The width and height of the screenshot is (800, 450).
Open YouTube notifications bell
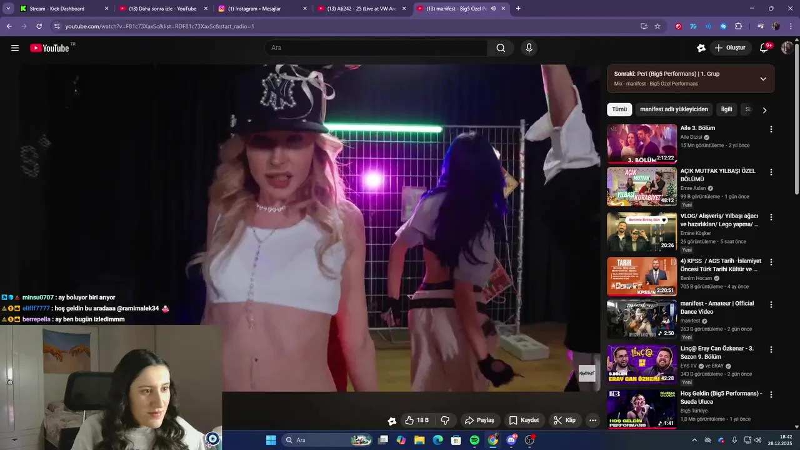[x=764, y=48]
